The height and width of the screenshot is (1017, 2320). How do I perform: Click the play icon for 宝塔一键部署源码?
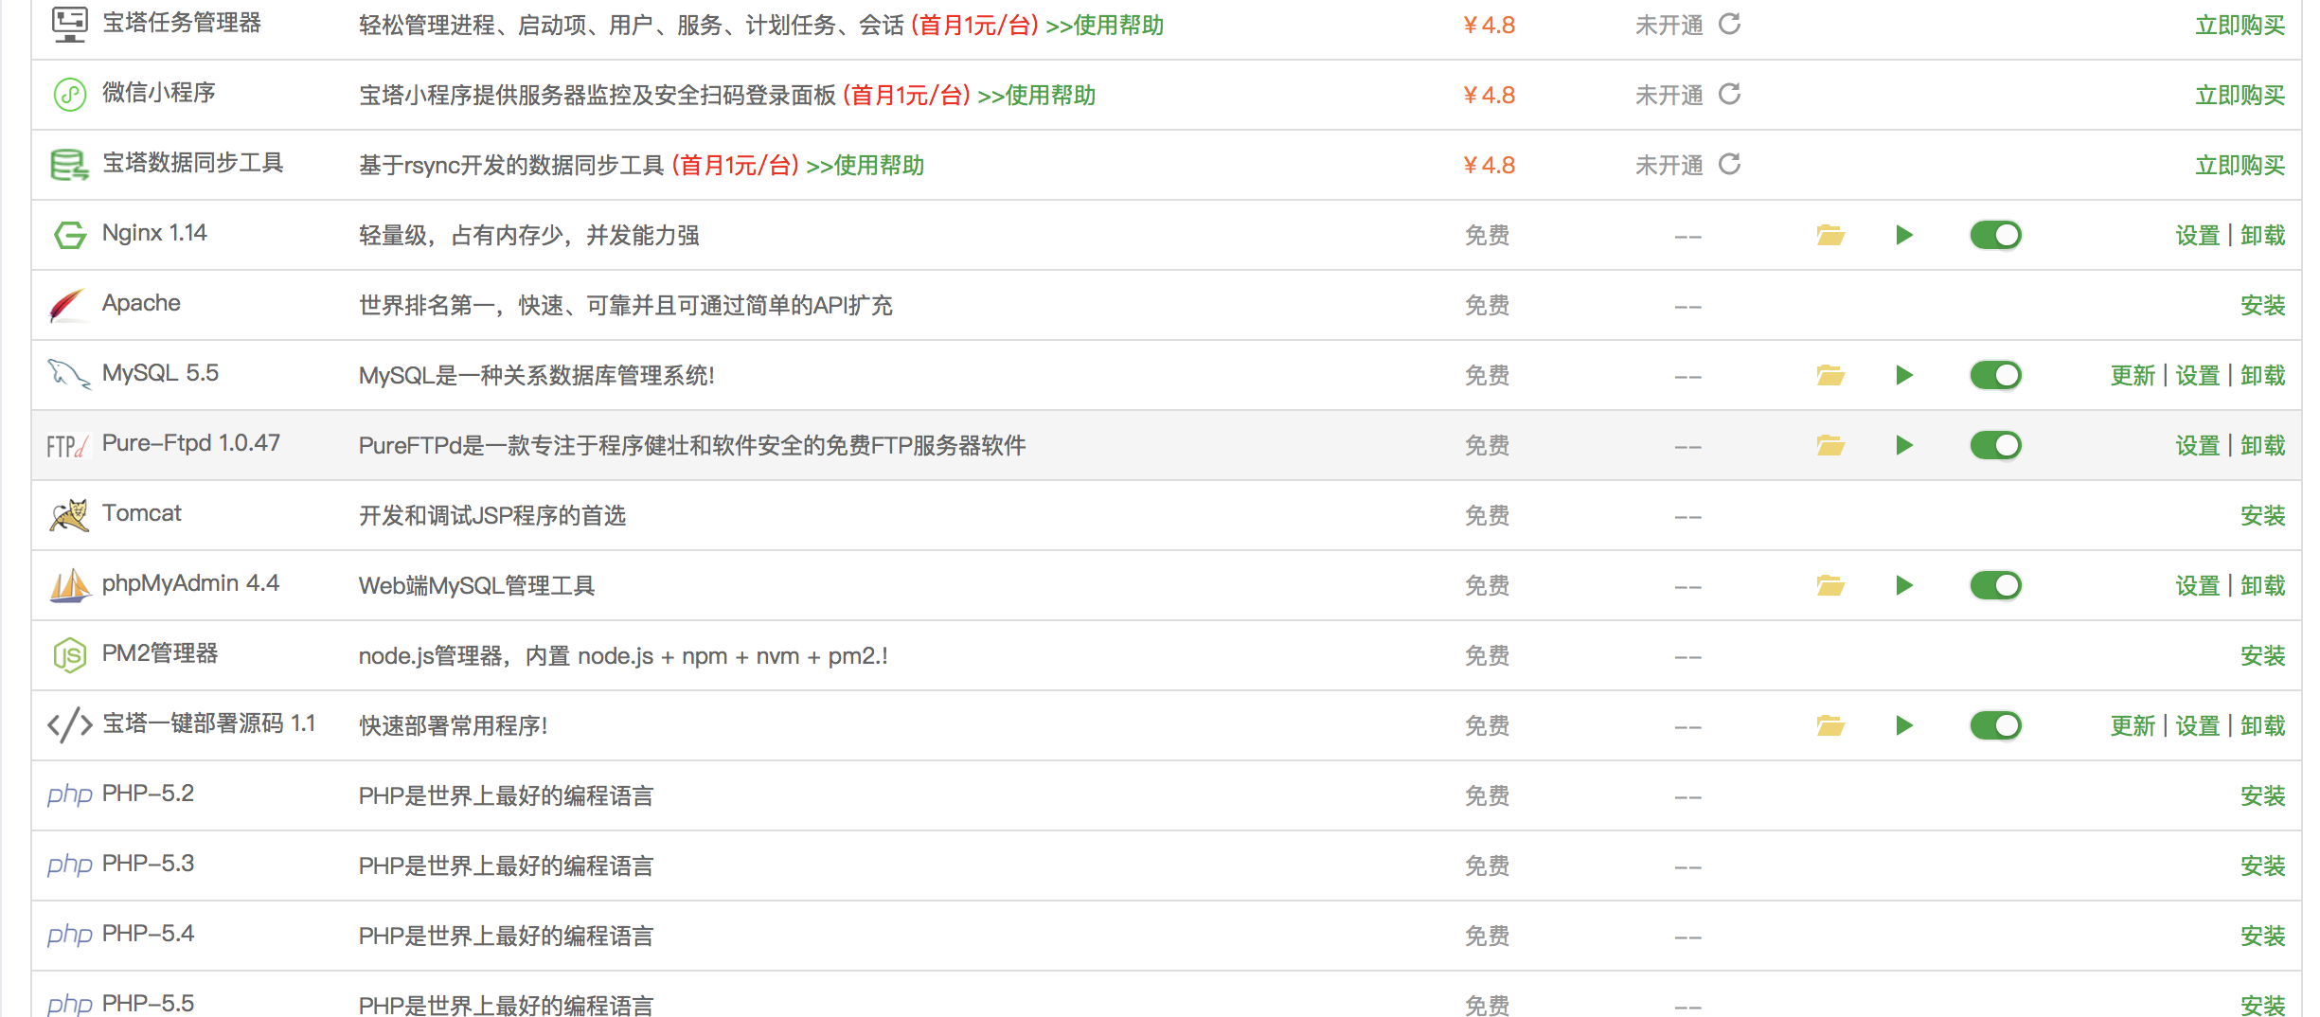pyautogui.click(x=1904, y=725)
